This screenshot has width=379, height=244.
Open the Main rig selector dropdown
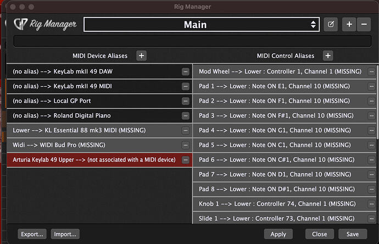coord(202,24)
